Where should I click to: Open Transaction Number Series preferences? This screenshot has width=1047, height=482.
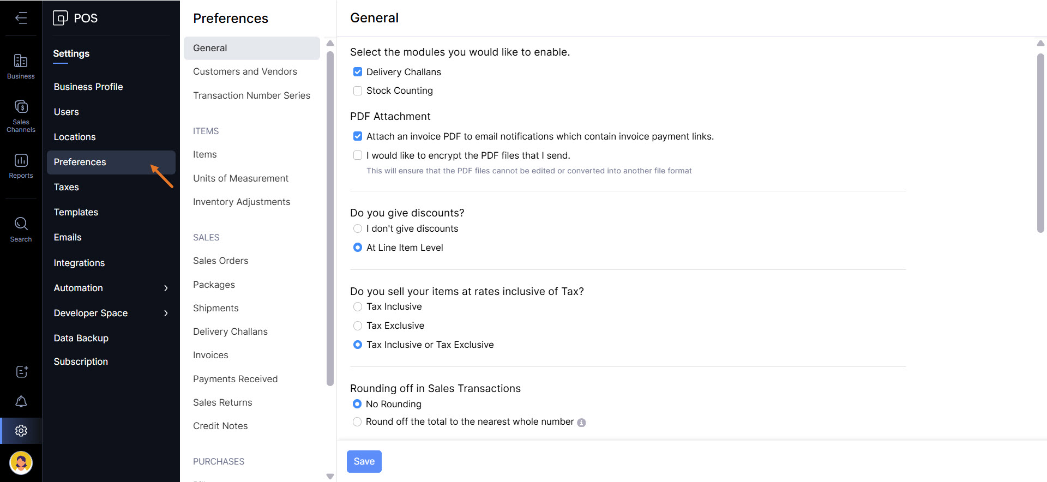(251, 95)
